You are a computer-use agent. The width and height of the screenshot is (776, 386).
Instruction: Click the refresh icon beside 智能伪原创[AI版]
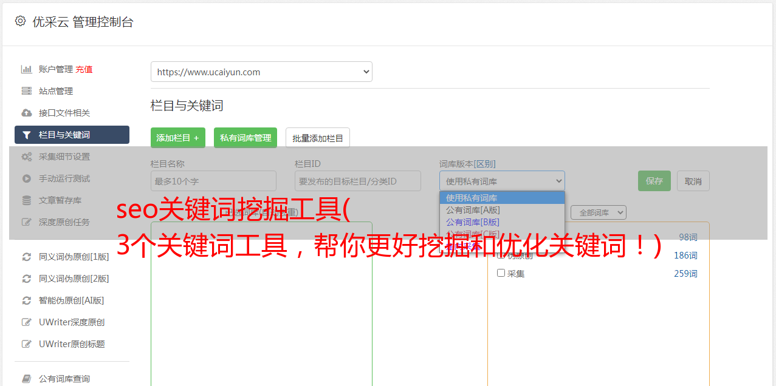coord(26,300)
